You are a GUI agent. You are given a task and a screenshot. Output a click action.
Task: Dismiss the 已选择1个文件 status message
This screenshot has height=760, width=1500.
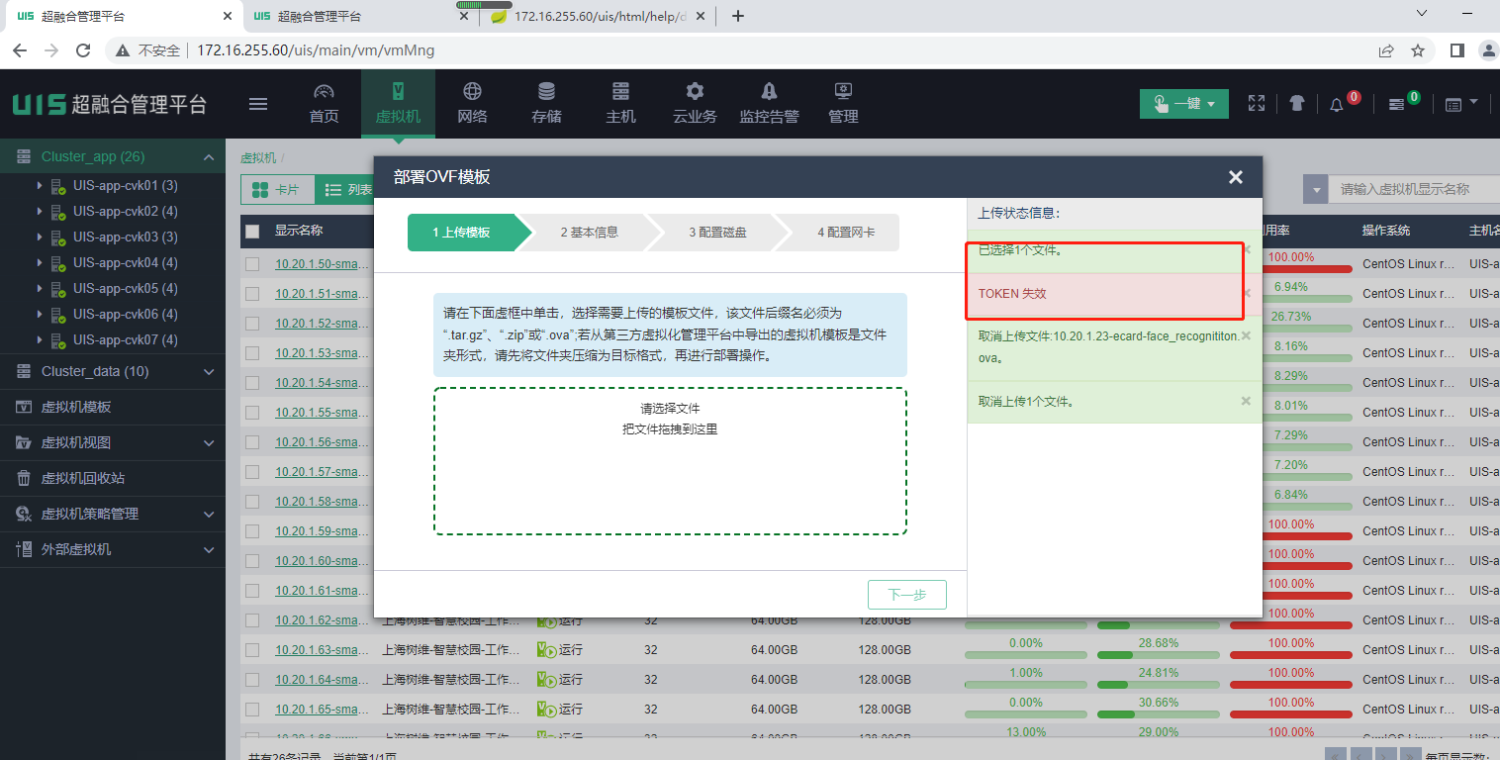coord(1247,249)
